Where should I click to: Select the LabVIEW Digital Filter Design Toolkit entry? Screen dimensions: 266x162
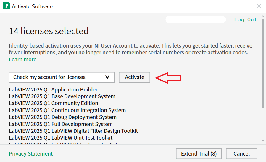(73, 131)
